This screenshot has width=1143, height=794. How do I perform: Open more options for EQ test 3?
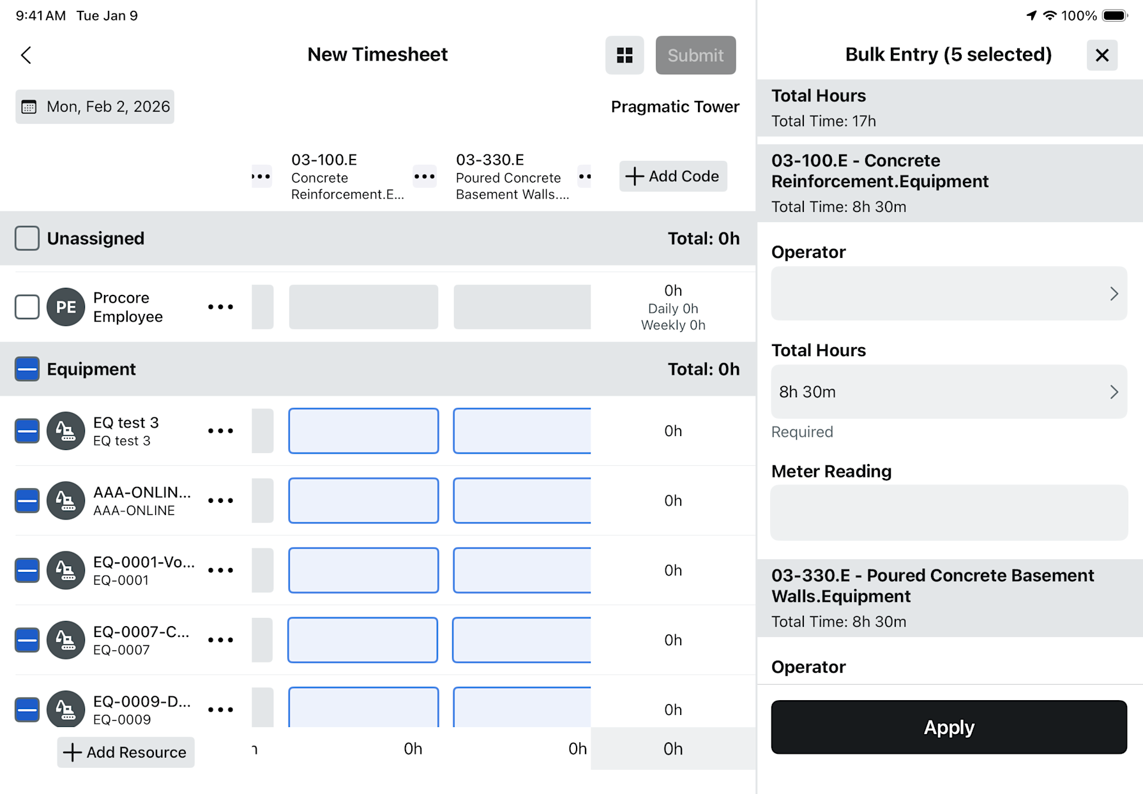point(220,431)
